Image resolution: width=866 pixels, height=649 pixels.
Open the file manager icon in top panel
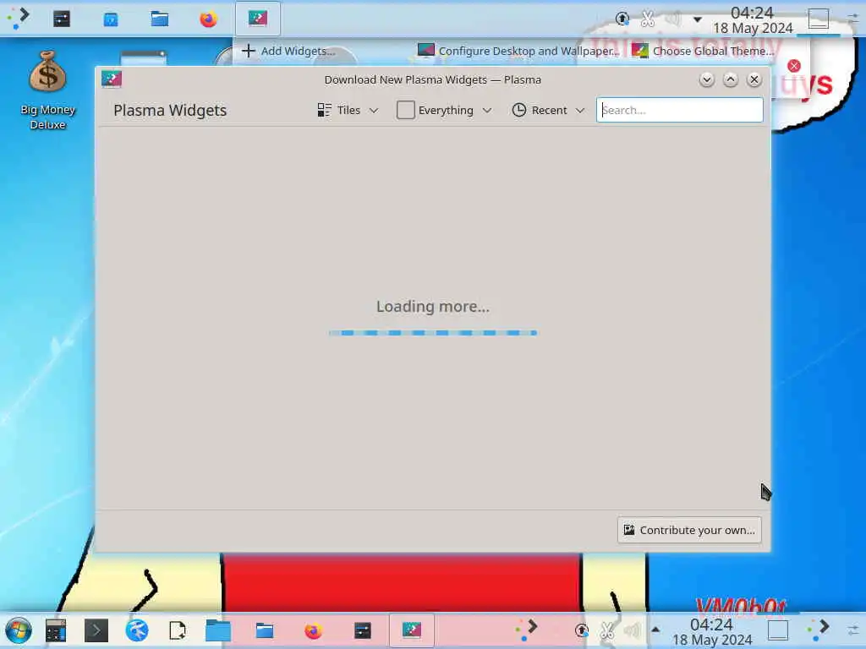tap(160, 19)
